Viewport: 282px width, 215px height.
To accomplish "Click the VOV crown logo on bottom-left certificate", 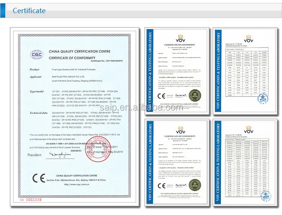I will point(180,129).
